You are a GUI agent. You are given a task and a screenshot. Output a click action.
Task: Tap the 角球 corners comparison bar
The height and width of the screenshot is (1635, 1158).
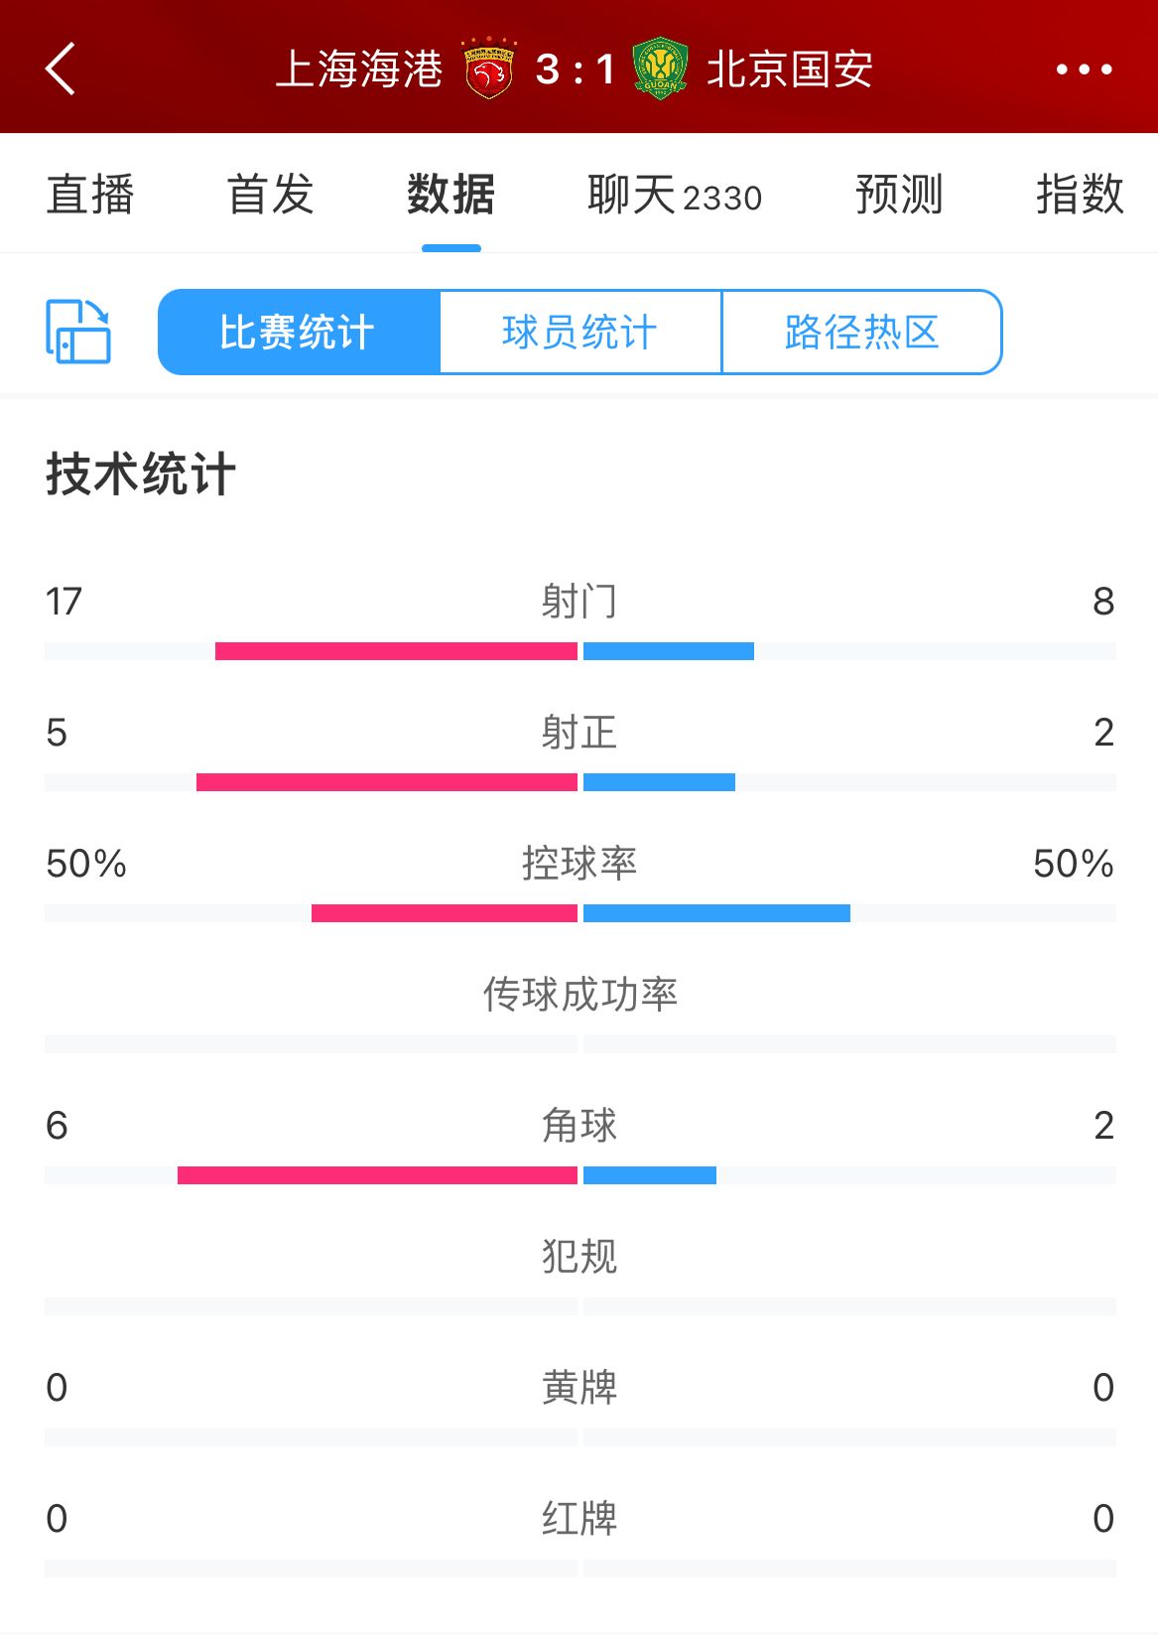tap(579, 1175)
